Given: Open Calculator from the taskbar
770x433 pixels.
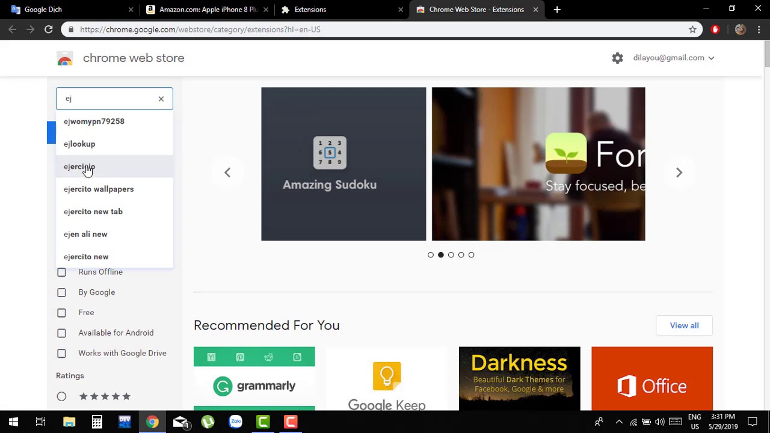Looking at the screenshot, I should click(97, 422).
